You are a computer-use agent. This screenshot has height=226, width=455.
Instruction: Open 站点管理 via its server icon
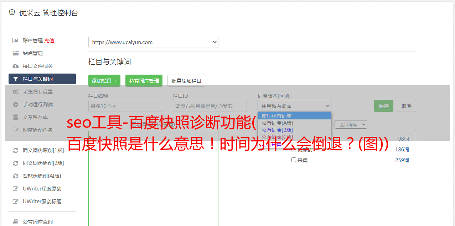[16, 53]
